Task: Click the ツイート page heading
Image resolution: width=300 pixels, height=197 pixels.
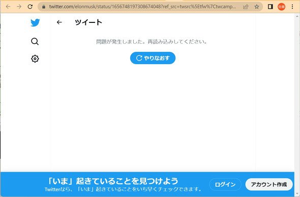Action: pos(88,22)
